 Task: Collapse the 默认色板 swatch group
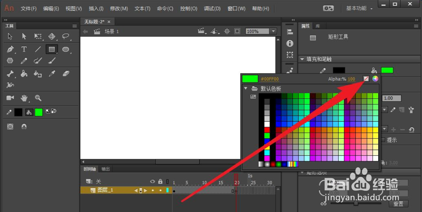(246, 88)
